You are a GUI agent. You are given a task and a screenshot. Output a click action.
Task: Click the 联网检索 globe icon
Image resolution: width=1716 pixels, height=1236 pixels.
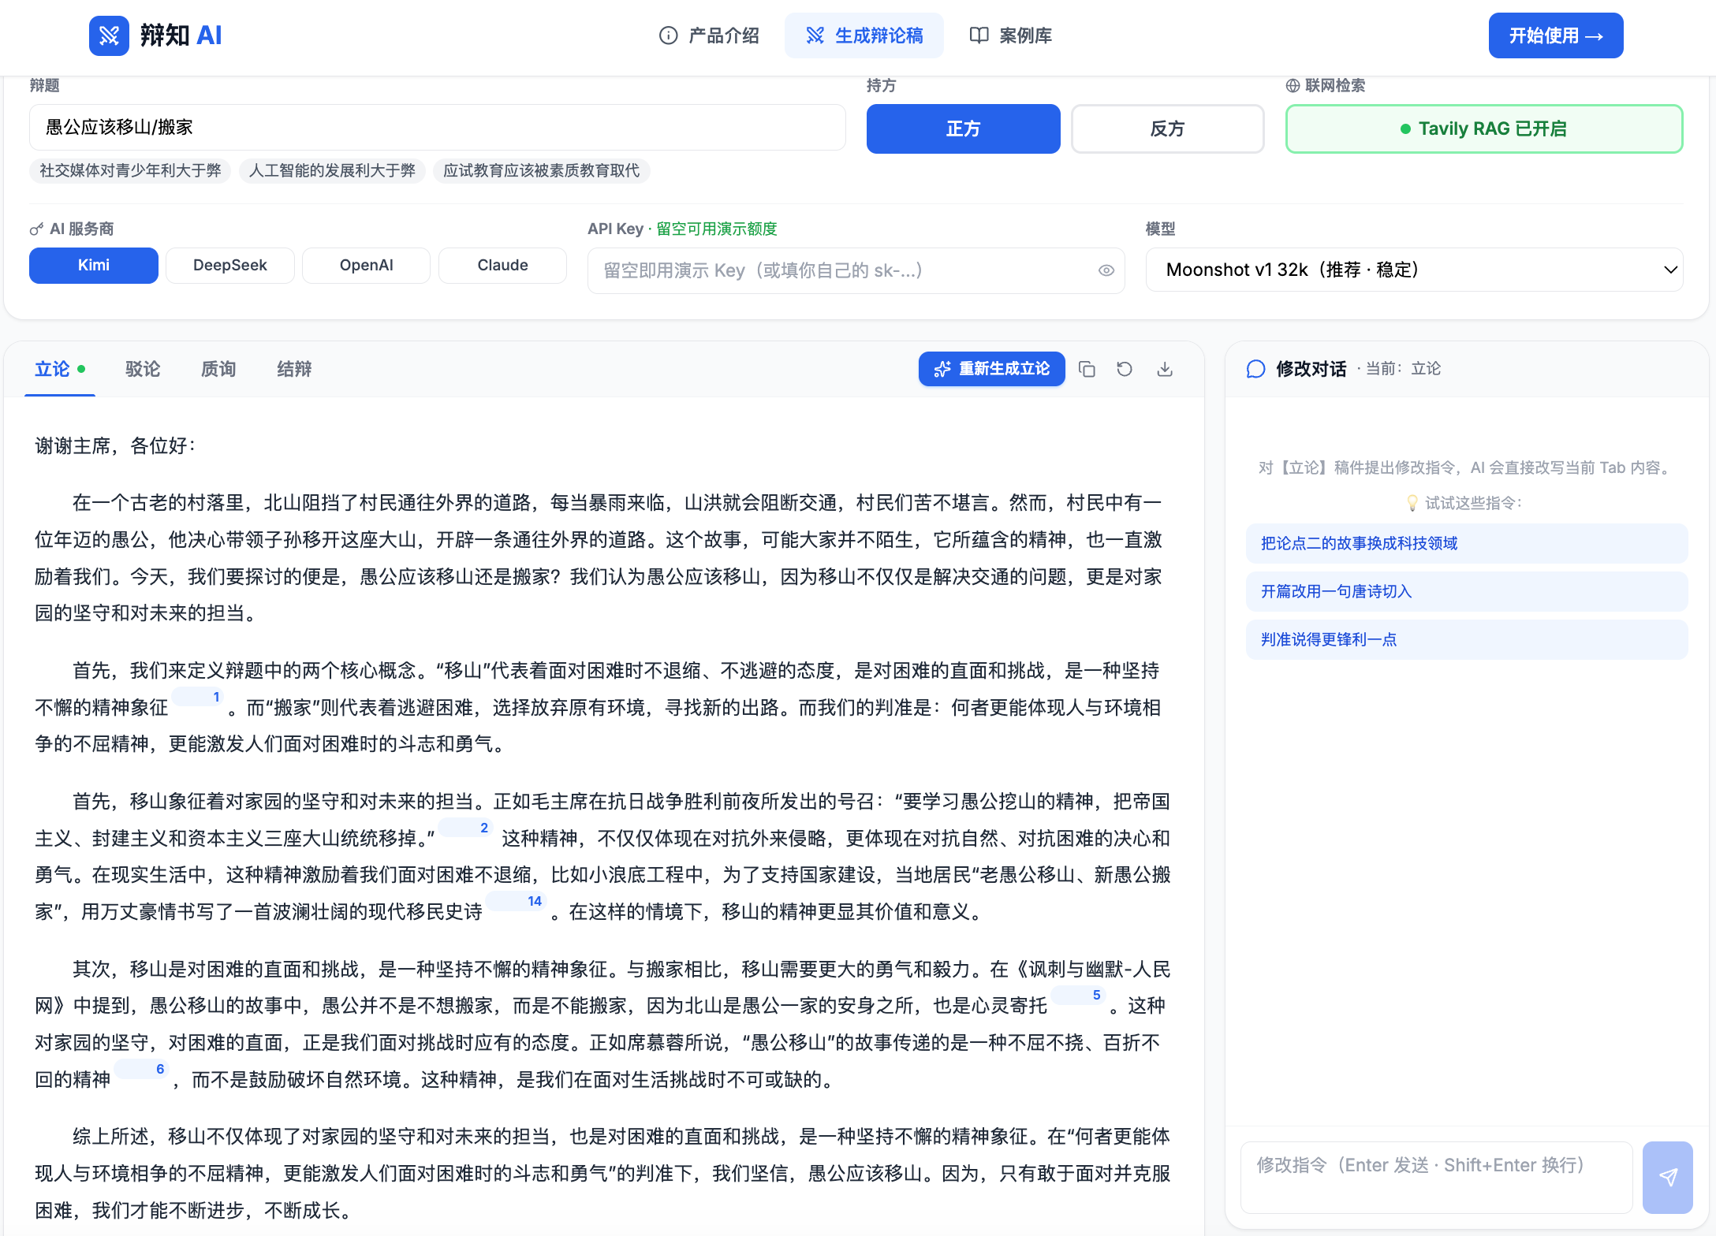[1291, 85]
